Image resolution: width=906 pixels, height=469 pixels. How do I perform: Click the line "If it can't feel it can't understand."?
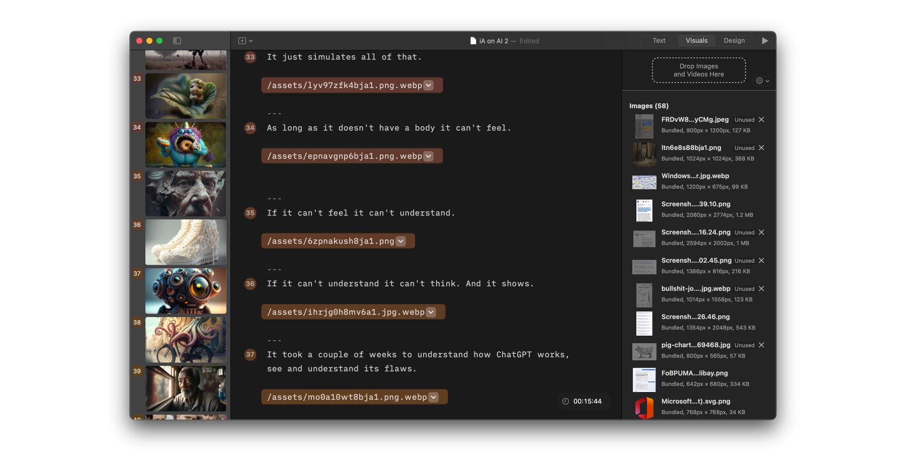pos(361,213)
